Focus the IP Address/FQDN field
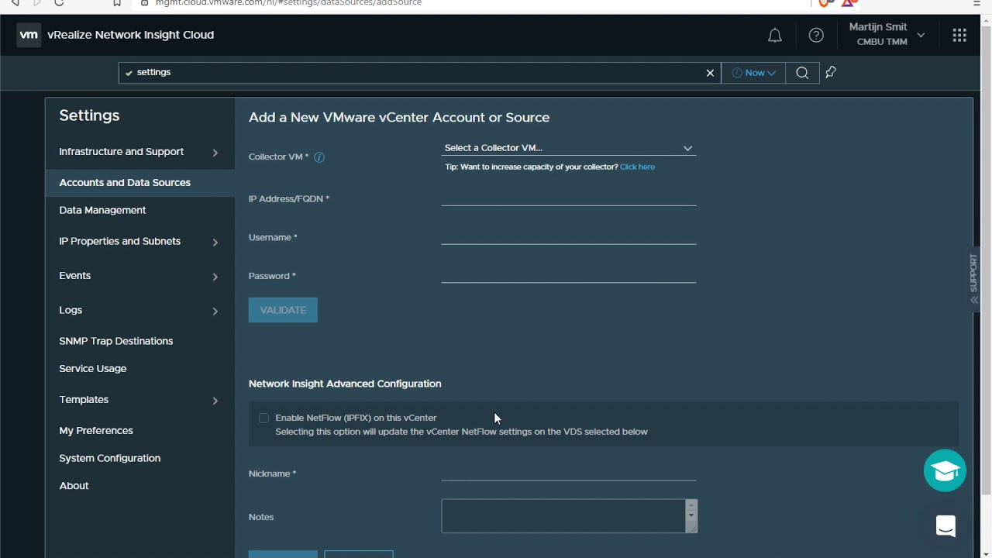This screenshot has width=992, height=558. click(568, 197)
